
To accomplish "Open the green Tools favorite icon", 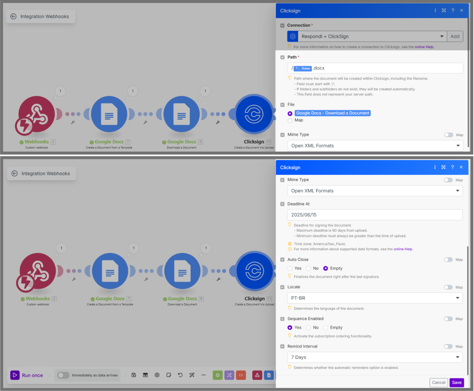I will [217, 375].
